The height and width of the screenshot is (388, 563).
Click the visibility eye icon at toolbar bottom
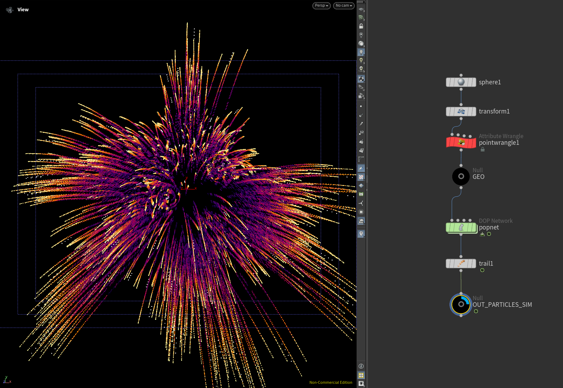pyautogui.click(x=361, y=383)
